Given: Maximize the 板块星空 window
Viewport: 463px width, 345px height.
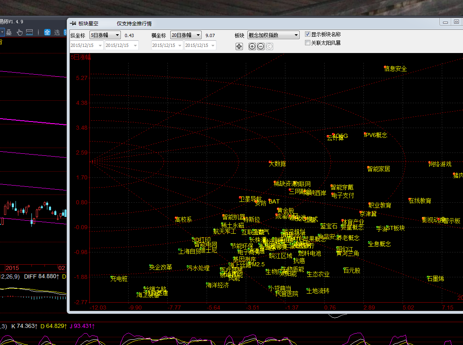Looking at the screenshot, I should 456,22.
